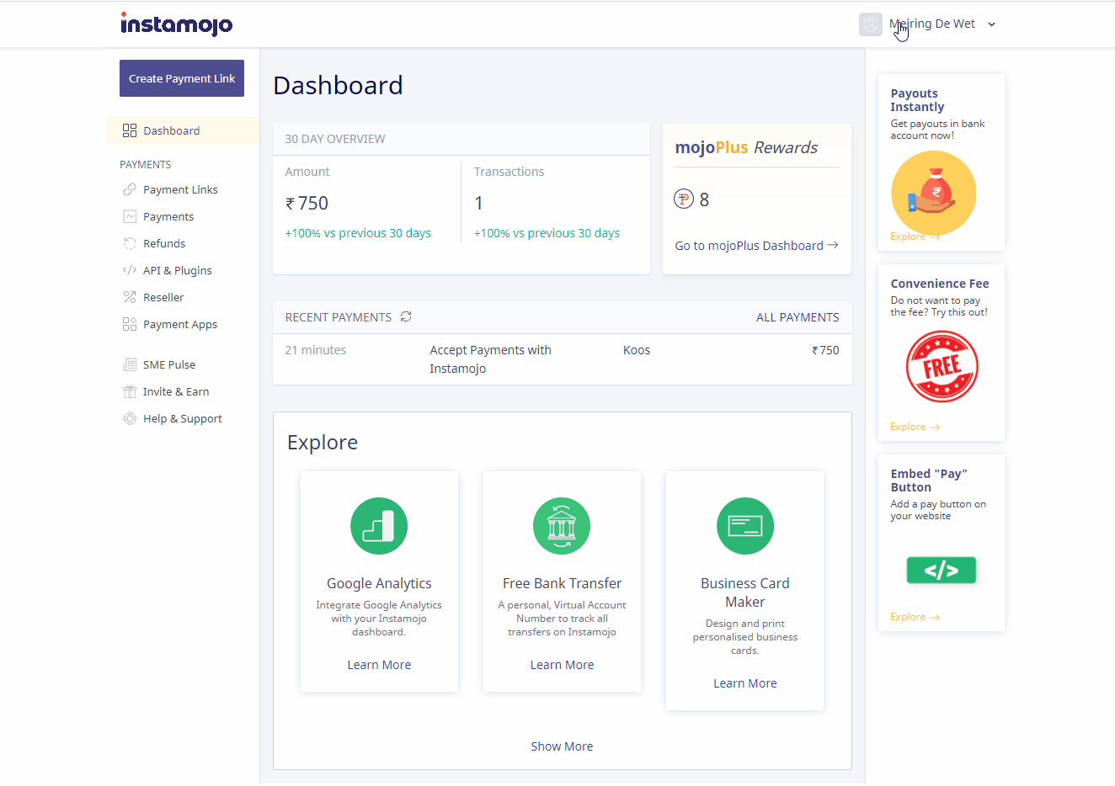Open the Payments sidebar item
Image resolution: width=1115 pixels, height=786 pixels.
[x=168, y=216]
